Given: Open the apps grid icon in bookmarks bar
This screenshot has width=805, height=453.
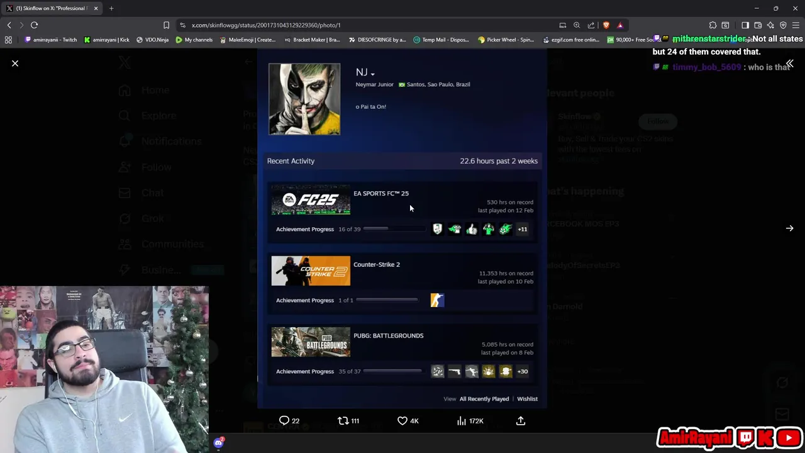Looking at the screenshot, I should point(8,40).
